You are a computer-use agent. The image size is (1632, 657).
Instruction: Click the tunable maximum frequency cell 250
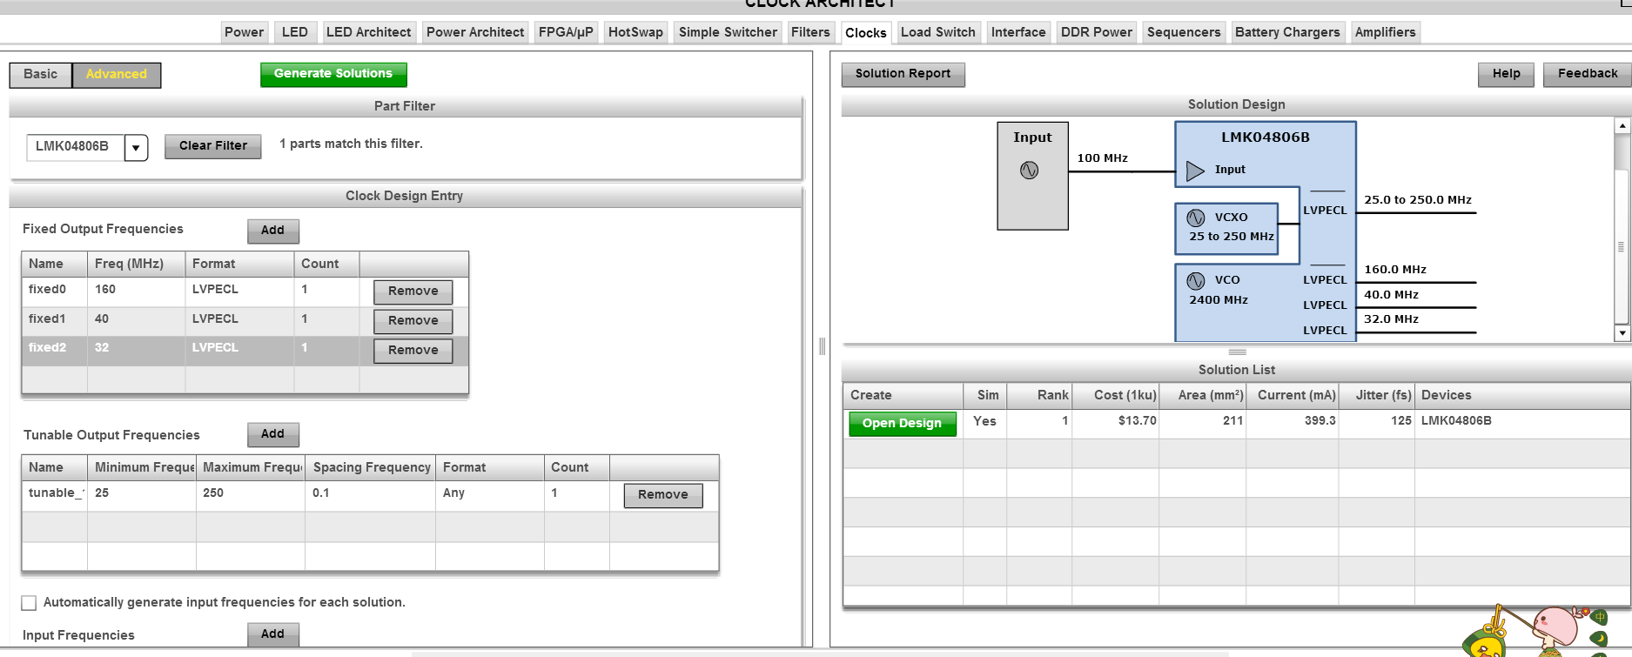pyautogui.click(x=251, y=494)
